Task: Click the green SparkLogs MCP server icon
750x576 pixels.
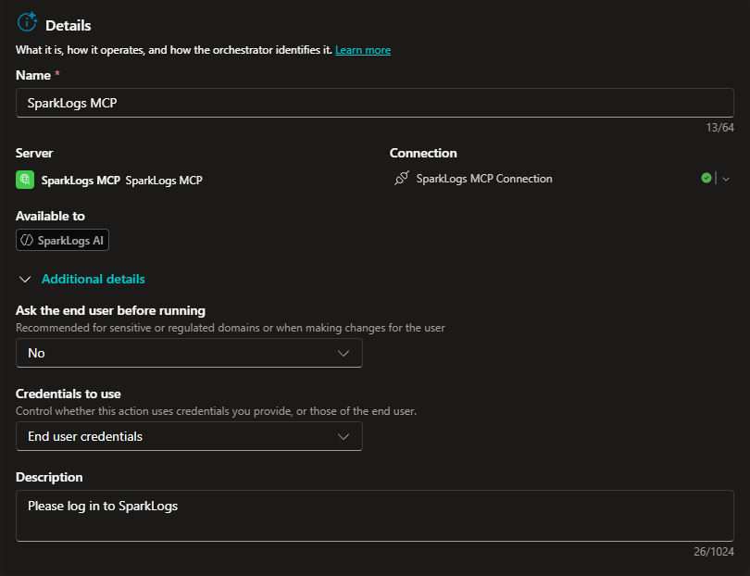Action: pyautogui.click(x=25, y=180)
